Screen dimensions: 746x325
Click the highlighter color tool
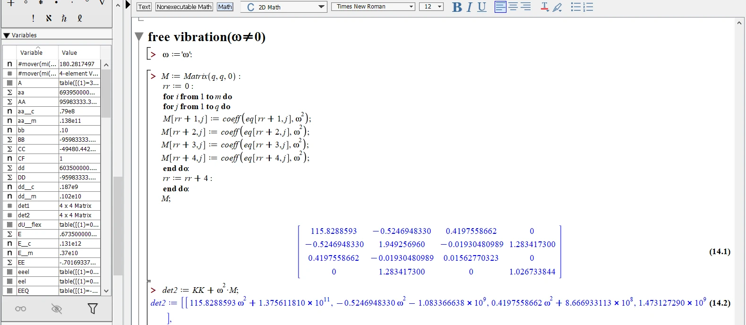click(x=557, y=7)
